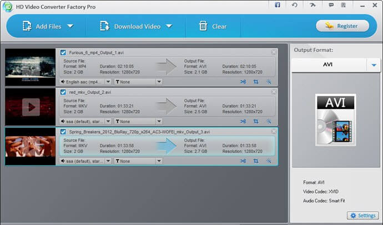Open the AVI Output Format dropdown arrow
The image size is (383, 225).
pyautogui.click(x=374, y=65)
